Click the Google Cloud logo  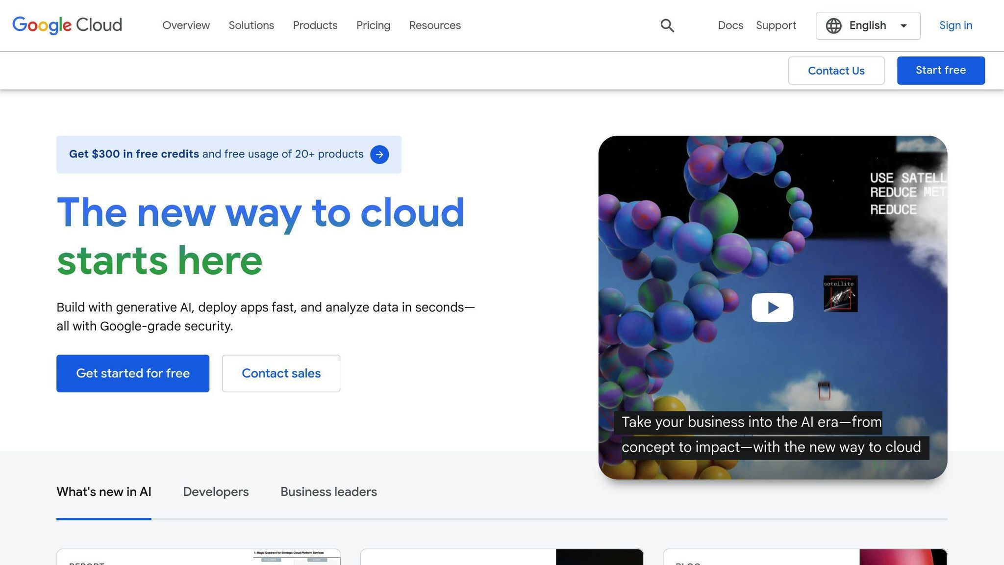click(x=67, y=25)
